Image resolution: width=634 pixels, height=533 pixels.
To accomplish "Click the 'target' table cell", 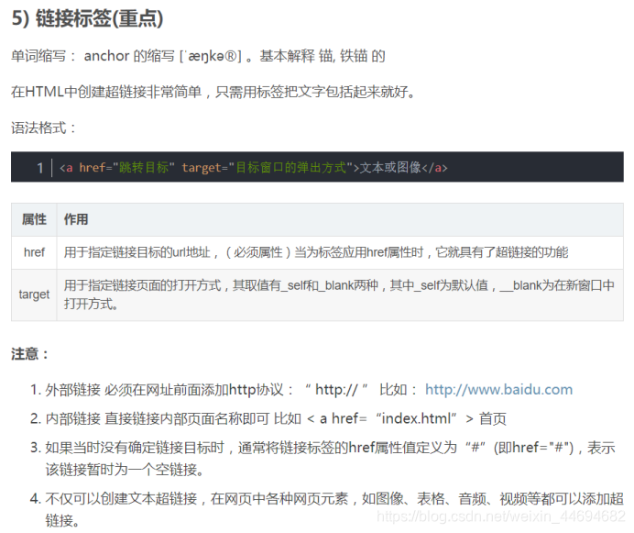I will [34, 294].
